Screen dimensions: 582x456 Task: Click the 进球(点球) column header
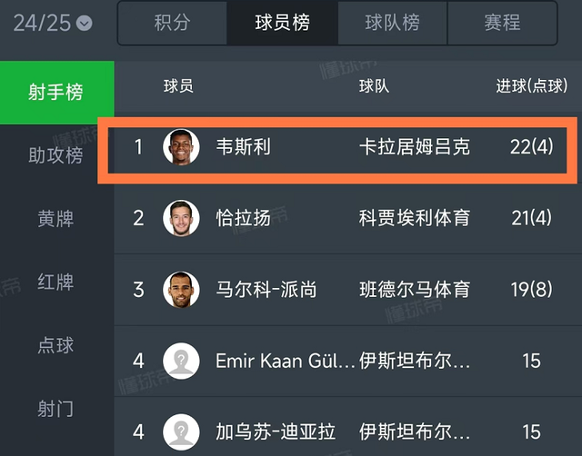[x=531, y=86]
